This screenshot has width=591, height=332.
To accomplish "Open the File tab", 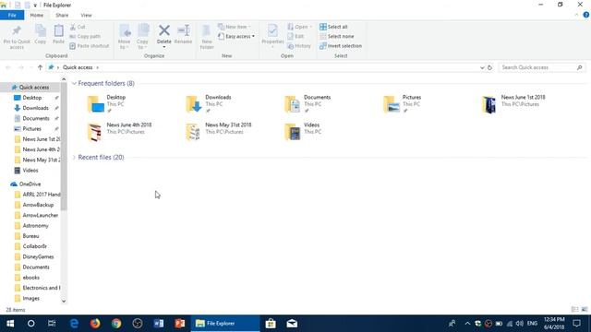I will click(12, 15).
